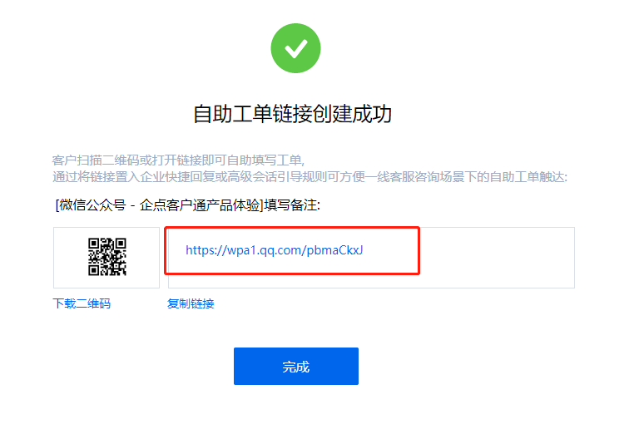Viewport: 639px width, 424px height.
Task: Copy the link using 复制链接
Action: pyautogui.click(x=191, y=303)
